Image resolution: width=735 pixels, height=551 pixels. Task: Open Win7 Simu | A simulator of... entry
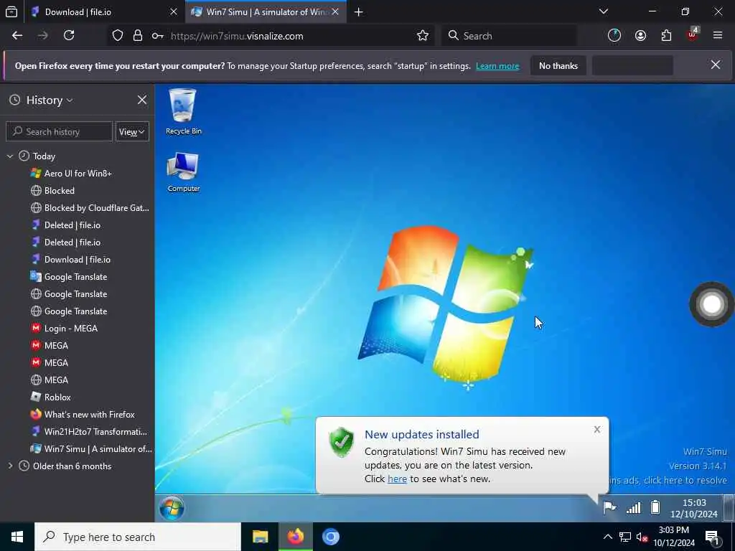coord(91,449)
